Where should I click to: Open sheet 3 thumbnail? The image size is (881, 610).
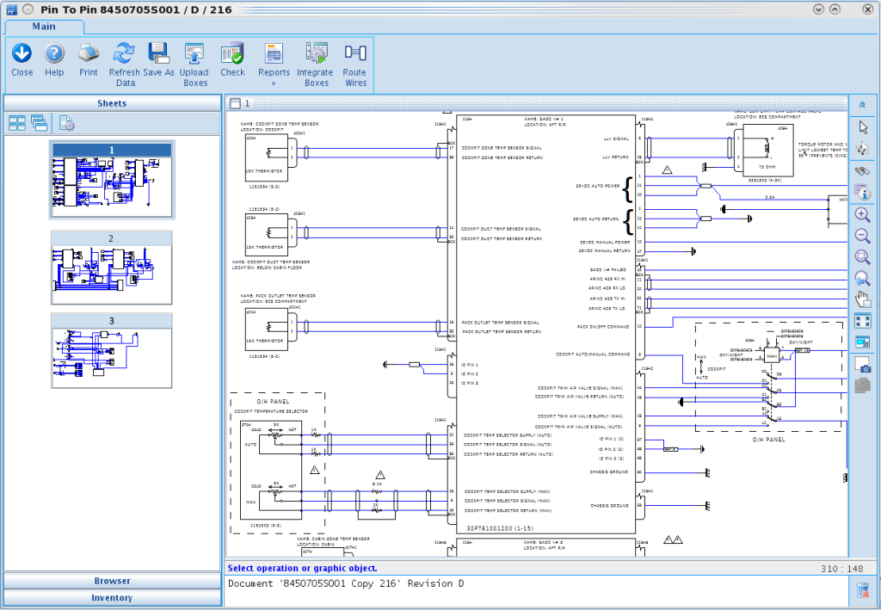111,351
